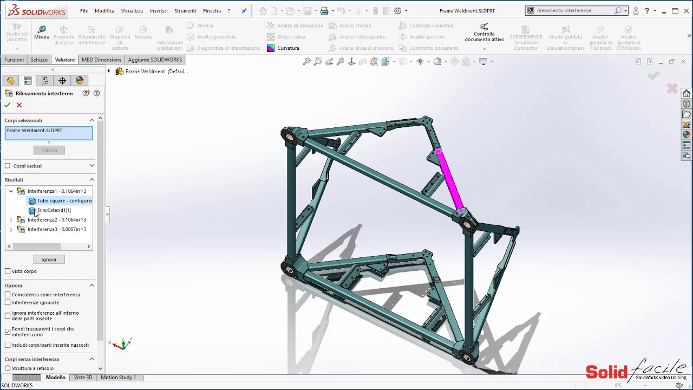Collapse the Interferenza1 tree node
Viewport: 693px width, 390px height.
tap(11, 191)
